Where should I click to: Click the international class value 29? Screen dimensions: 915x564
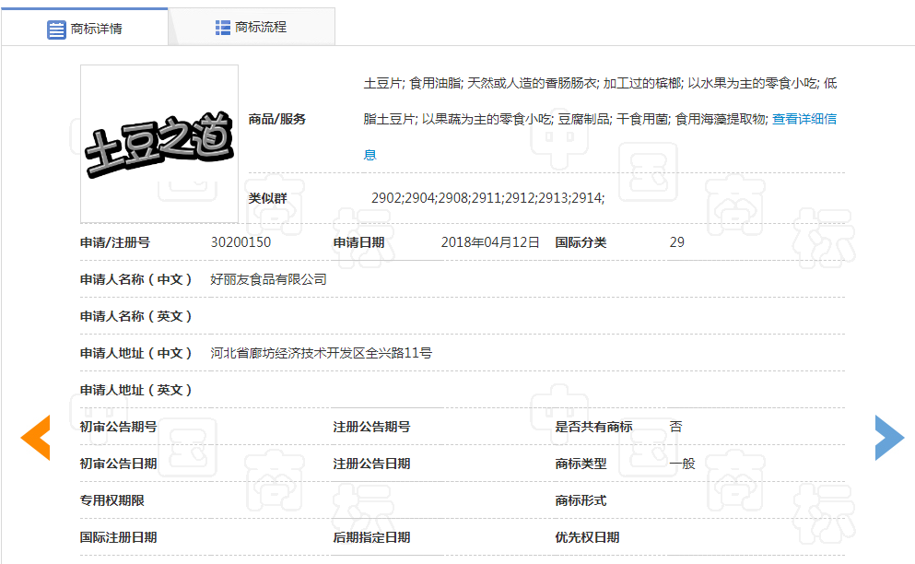tap(676, 242)
